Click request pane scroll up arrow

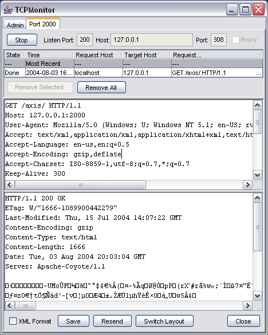257,105
